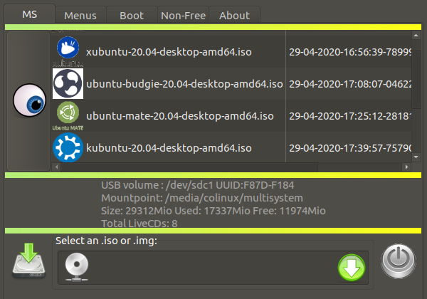Click the list scroll up arrow

click(416, 36)
